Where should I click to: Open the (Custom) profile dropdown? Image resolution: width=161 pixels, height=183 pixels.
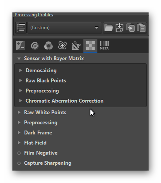(x=65, y=28)
